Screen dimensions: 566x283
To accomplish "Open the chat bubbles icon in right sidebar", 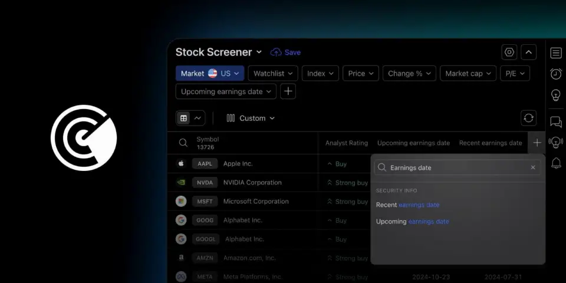I will pyautogui.click(x=556, y=122).
